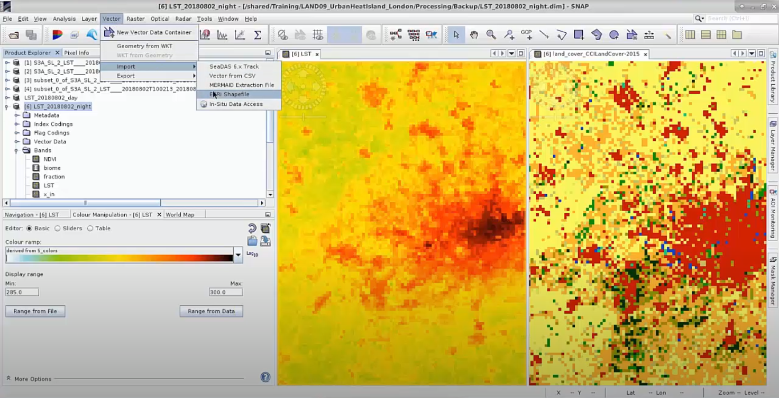This screenshot has height=398, width=779.
Task: Switch to the Pixel Info tab
Action: (77, 53)
